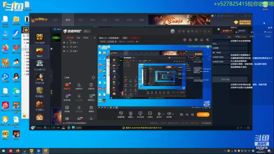Open the mail message icon in companion title bar
Viewport: 274px width, 154px height.
pos(179,31)
